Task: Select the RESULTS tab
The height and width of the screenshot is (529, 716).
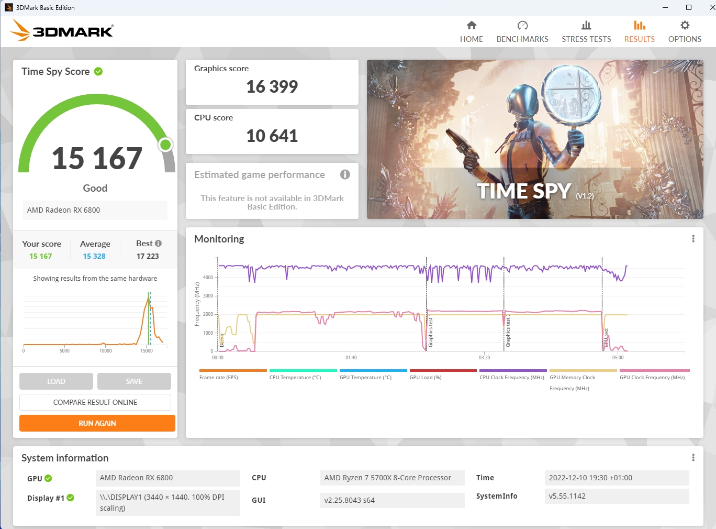Action: 639,31
